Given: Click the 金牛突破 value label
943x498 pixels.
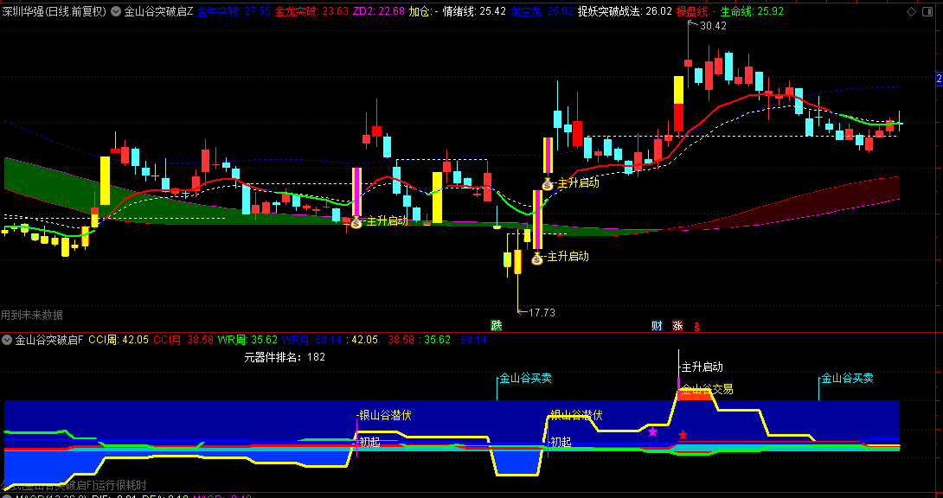Looking at the screenshot, I should 234,11.
